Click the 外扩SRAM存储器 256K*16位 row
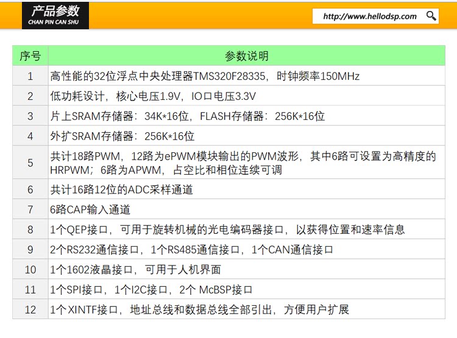457x338 pixels. coord(247,136)
